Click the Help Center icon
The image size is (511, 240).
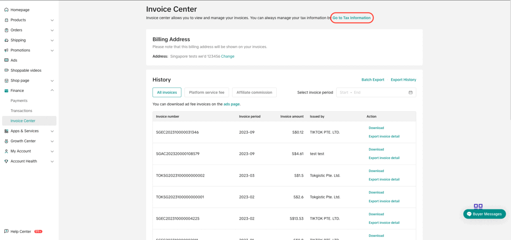[6, 232]
